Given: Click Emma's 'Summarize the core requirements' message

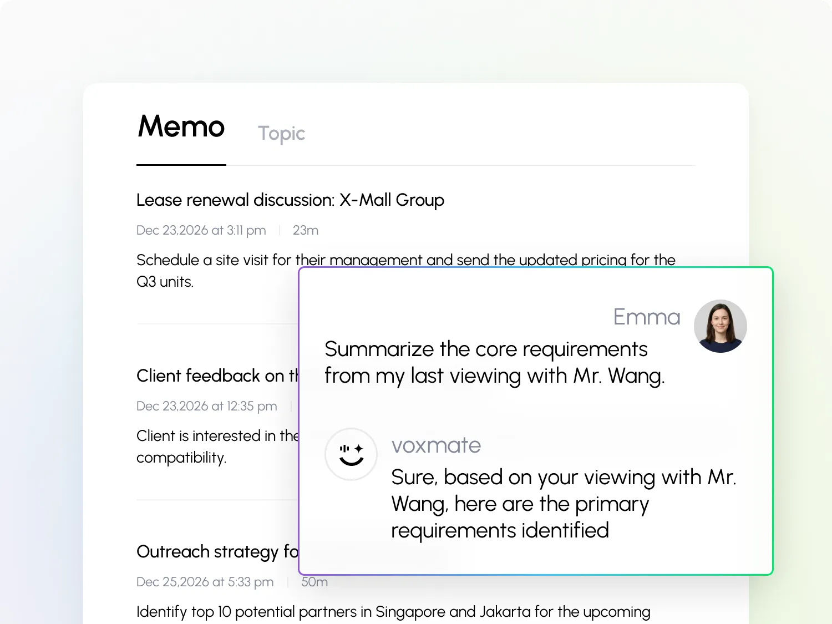Looking at the screenshot, I should [494, 363].
